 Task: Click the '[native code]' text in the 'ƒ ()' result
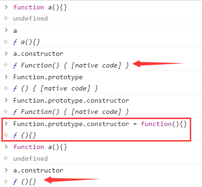coord(65,89)
